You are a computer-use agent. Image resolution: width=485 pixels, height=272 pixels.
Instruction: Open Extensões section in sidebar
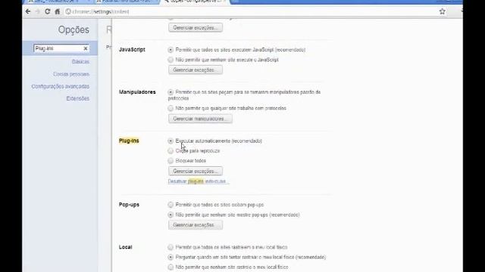[77, 98]
